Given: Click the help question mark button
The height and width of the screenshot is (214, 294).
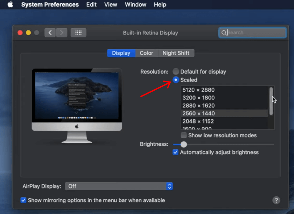Looking at the screenshot, I should (x=276, y=200).
